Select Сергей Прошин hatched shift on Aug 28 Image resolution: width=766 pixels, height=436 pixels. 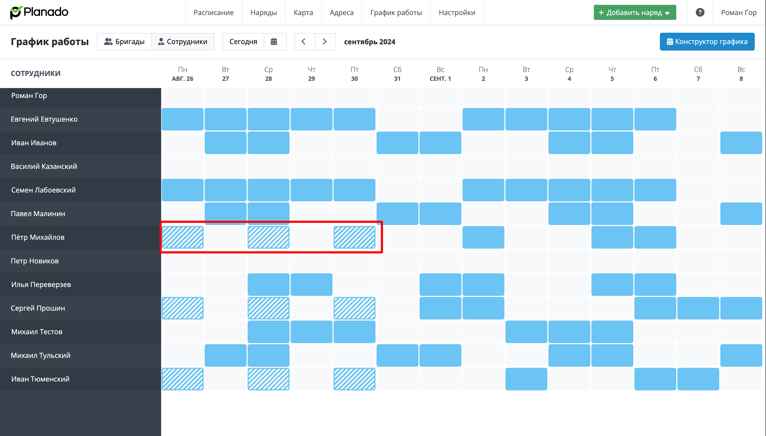pyautogui.click(x=268, y=308)
